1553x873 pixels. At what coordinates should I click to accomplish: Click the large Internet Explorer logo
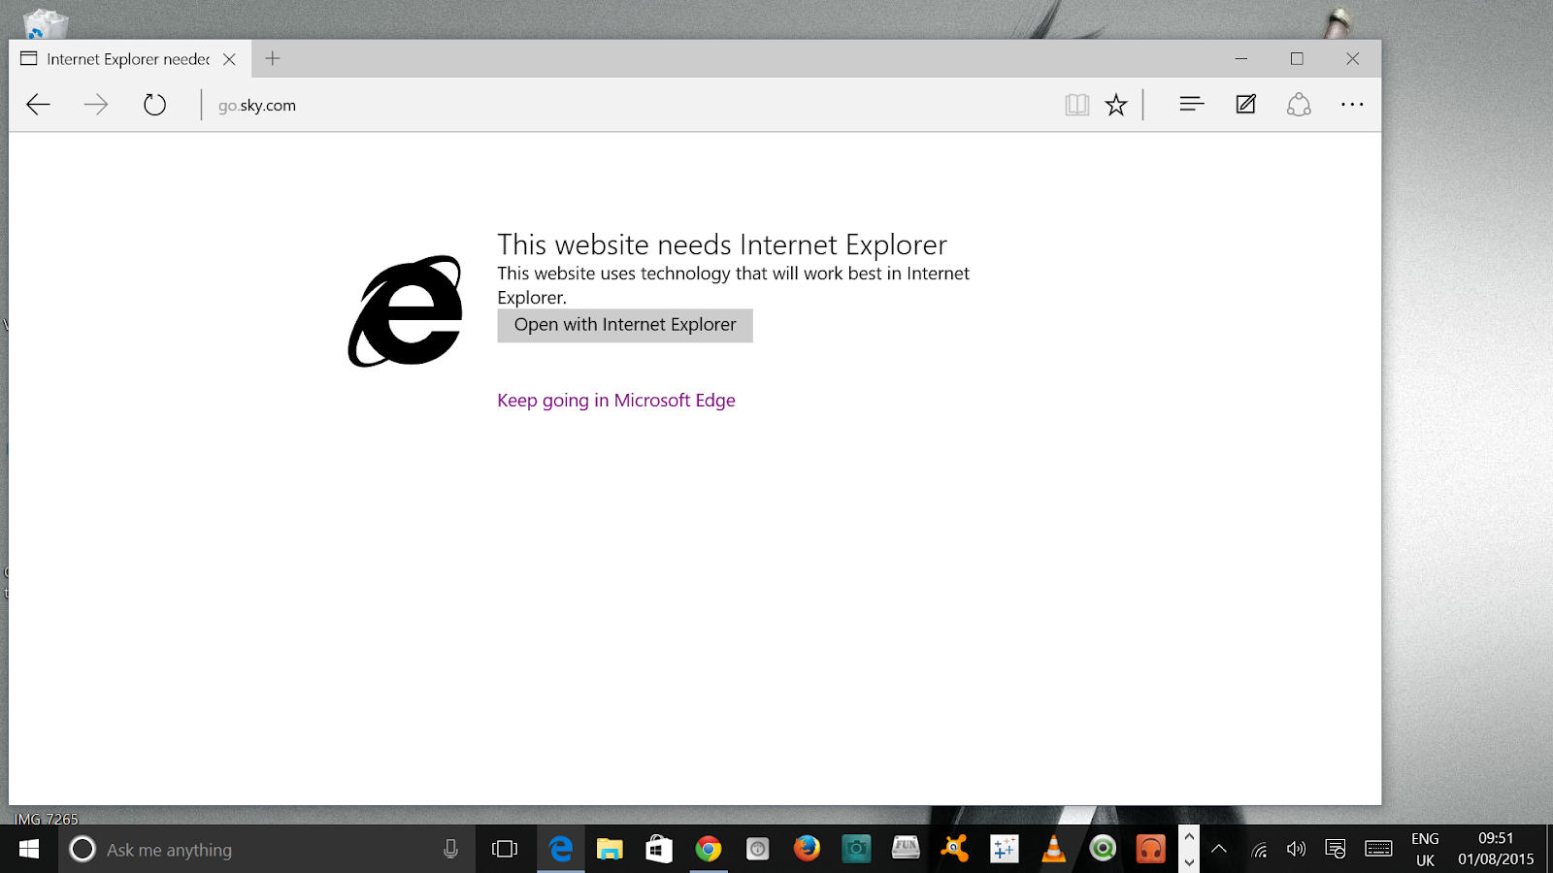pos(406,311)
